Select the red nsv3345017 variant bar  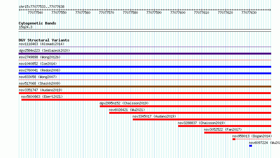pyautogui.click(x=202, y=119)
